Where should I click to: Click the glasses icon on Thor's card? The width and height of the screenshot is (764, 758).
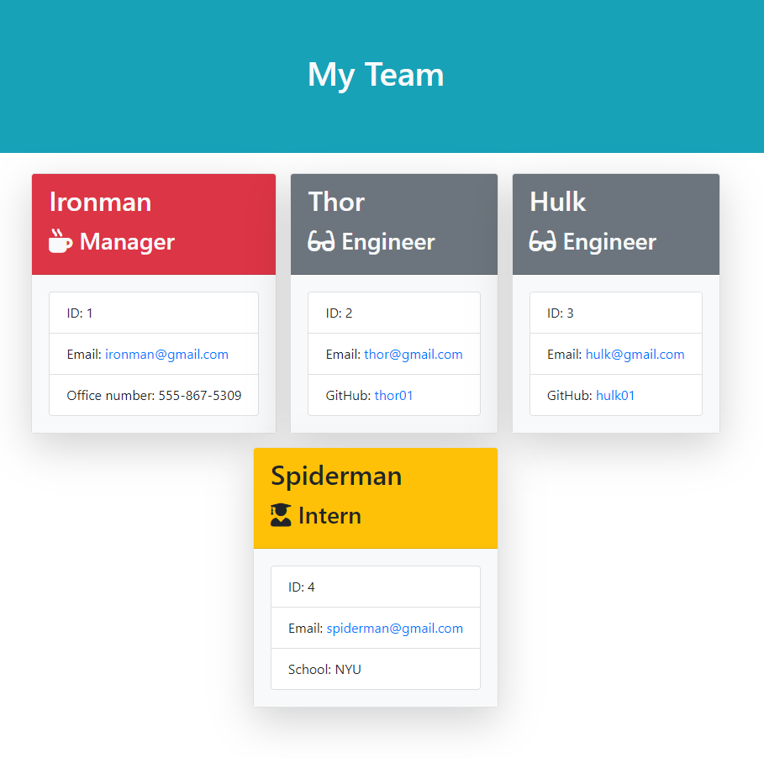click(x=321, y=242)
